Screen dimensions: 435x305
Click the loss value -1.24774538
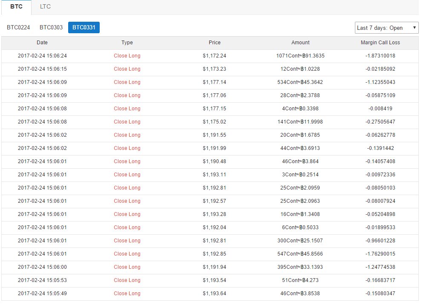point(380,267)
